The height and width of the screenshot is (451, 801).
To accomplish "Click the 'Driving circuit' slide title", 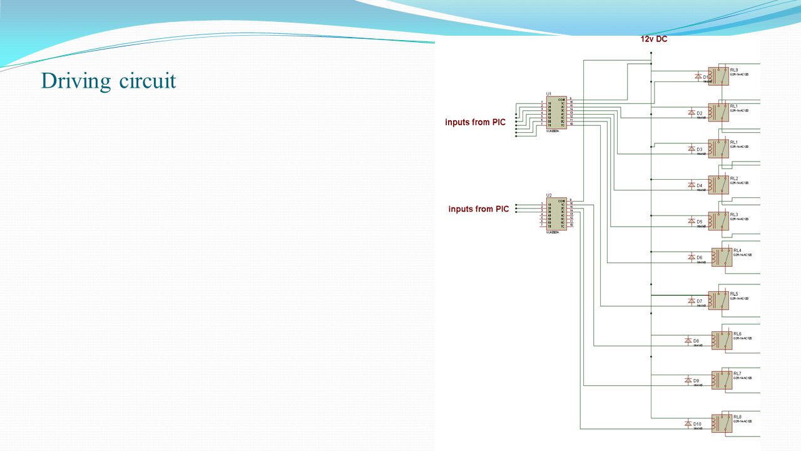I will 108,81.
